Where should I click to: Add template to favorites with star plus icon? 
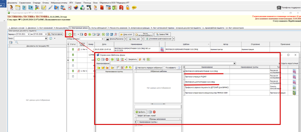[126, 68]
